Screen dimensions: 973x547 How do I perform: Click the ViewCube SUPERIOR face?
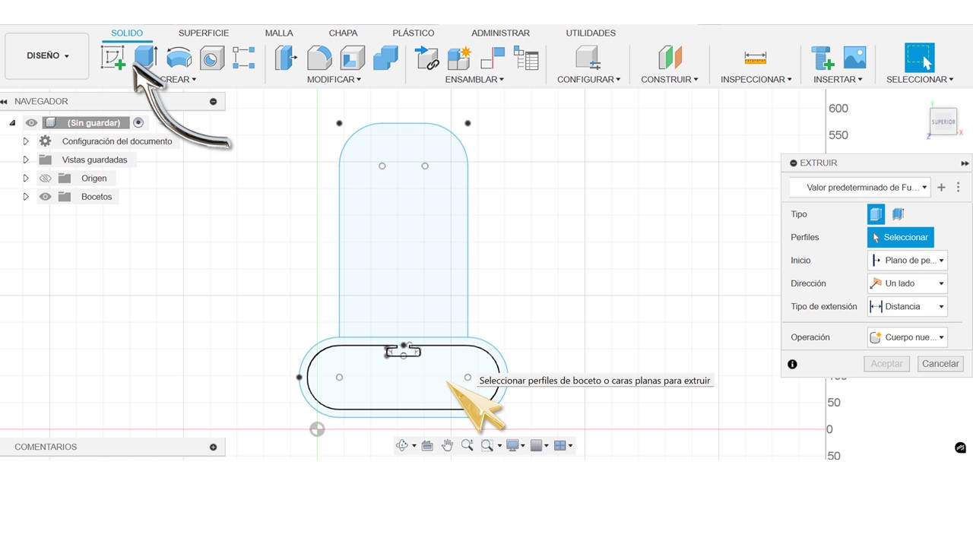pos(943,122)
